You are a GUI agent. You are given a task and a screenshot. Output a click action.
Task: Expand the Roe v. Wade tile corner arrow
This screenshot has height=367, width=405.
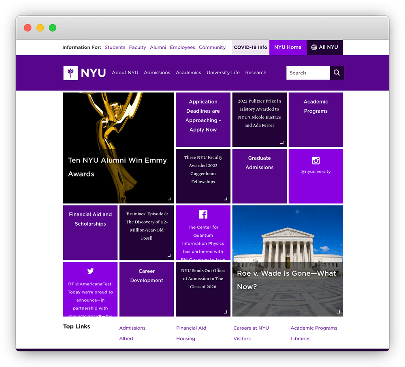click(338, 312)
